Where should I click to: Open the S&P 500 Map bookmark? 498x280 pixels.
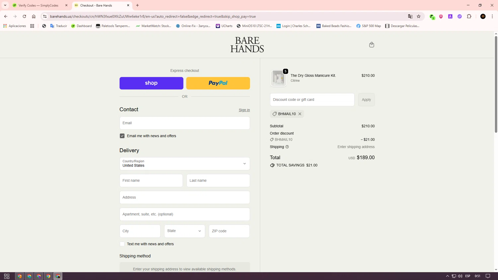pyautogui.click(x=369, y=26)
